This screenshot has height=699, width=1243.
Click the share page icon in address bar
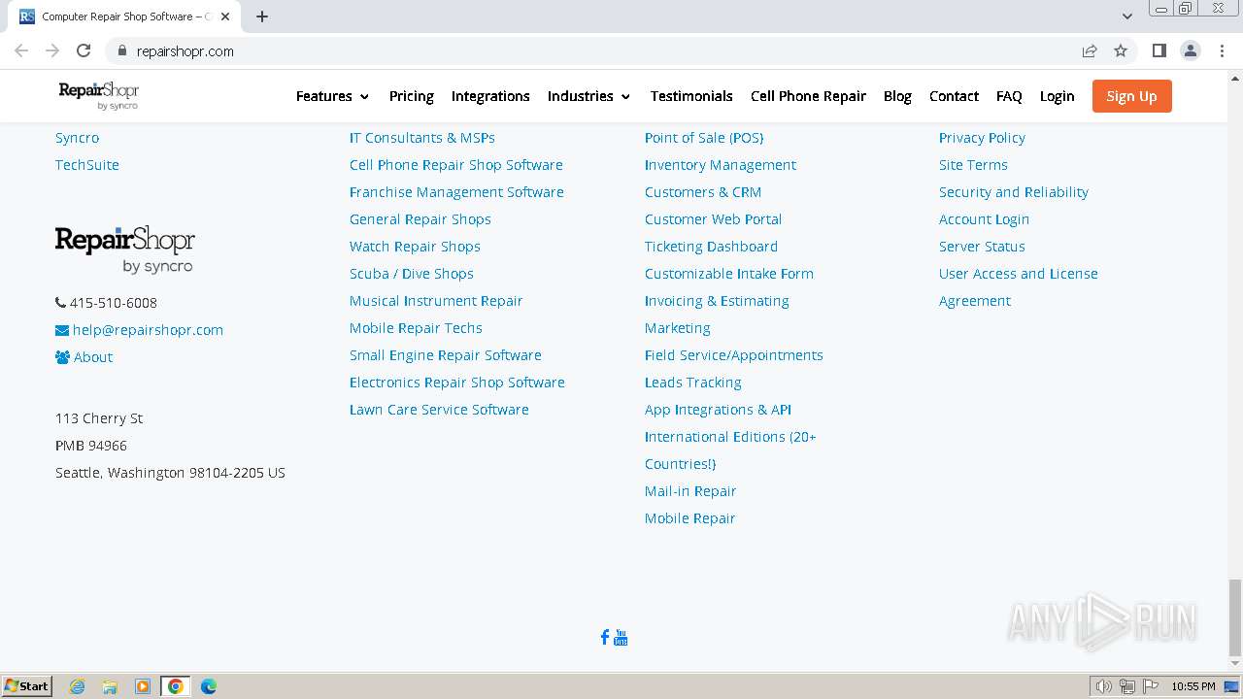[x=1090, y=50]
